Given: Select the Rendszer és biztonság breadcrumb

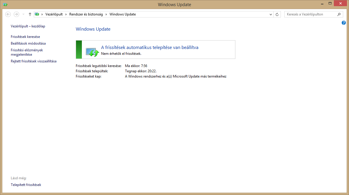Looking at the screenshot, I should (x=86, y=14).
